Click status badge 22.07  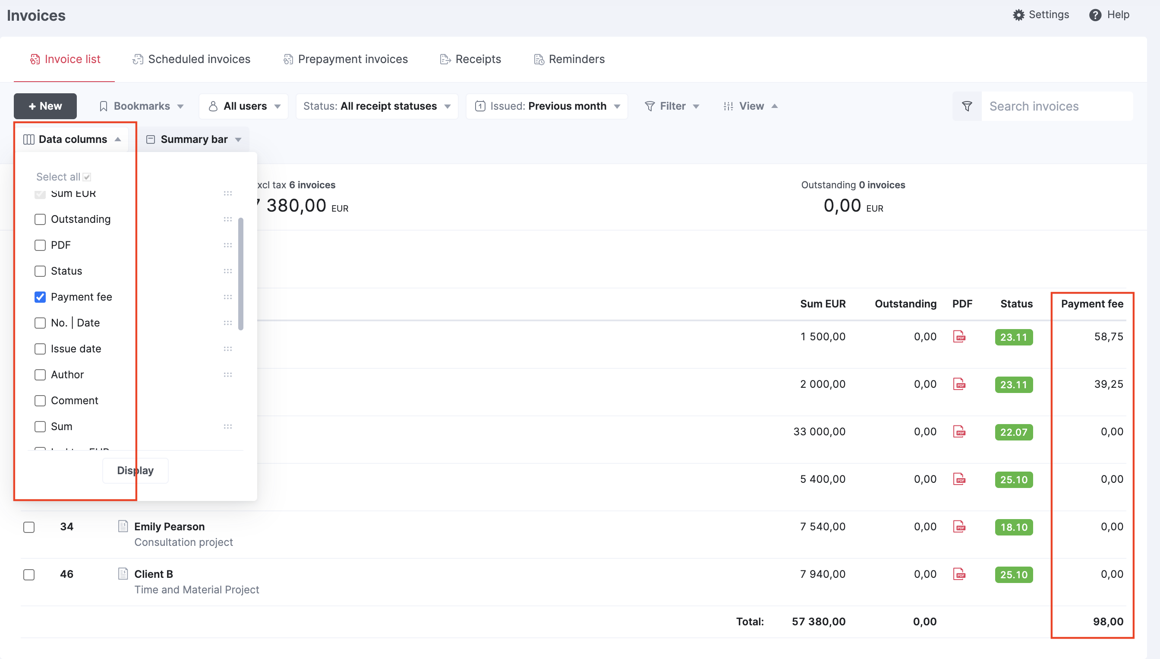coord(1013,432)
